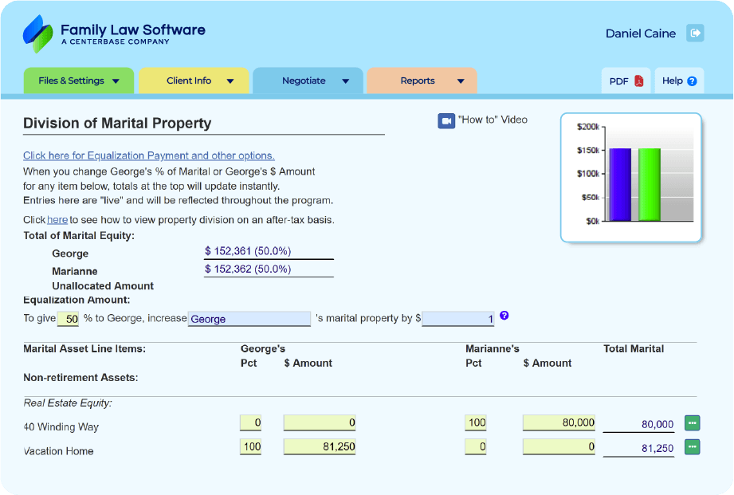Click the Family Law Software logo
Screen dimensions: 734x495
[x=114, y=33]
